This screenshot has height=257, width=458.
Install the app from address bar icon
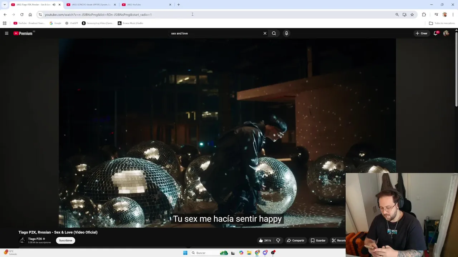point(404,15)
